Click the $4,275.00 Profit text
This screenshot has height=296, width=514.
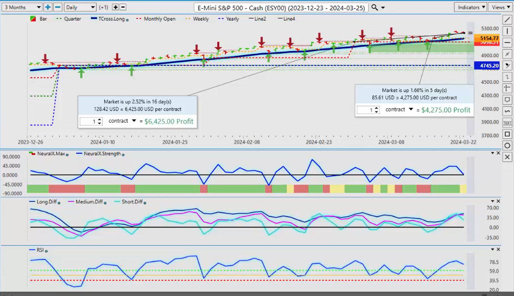pyautogui.click(x=446, y=110)
